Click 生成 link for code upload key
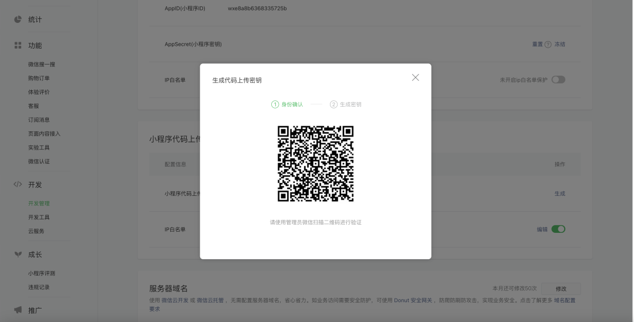634x322 pixels. (x=559, y=194)
